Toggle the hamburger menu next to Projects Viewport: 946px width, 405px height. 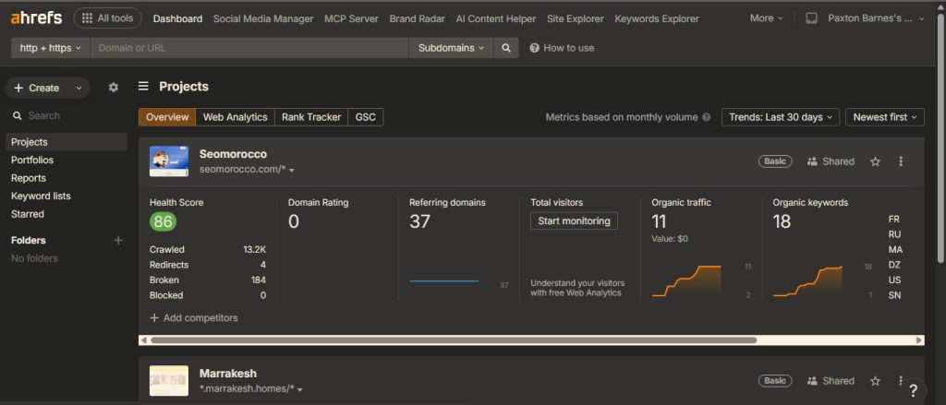click(143, 86)
